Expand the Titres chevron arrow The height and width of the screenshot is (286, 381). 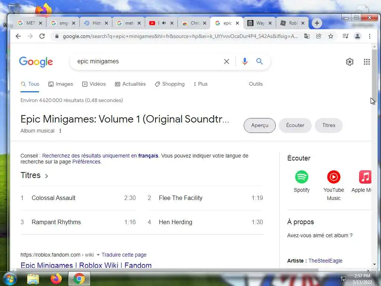(47, 176)
